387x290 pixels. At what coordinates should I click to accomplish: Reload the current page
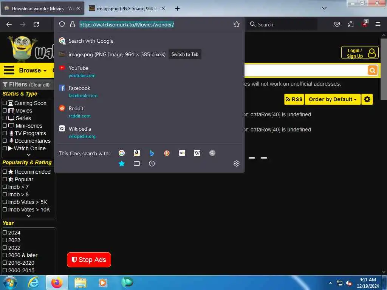click(x=36, y=25)
